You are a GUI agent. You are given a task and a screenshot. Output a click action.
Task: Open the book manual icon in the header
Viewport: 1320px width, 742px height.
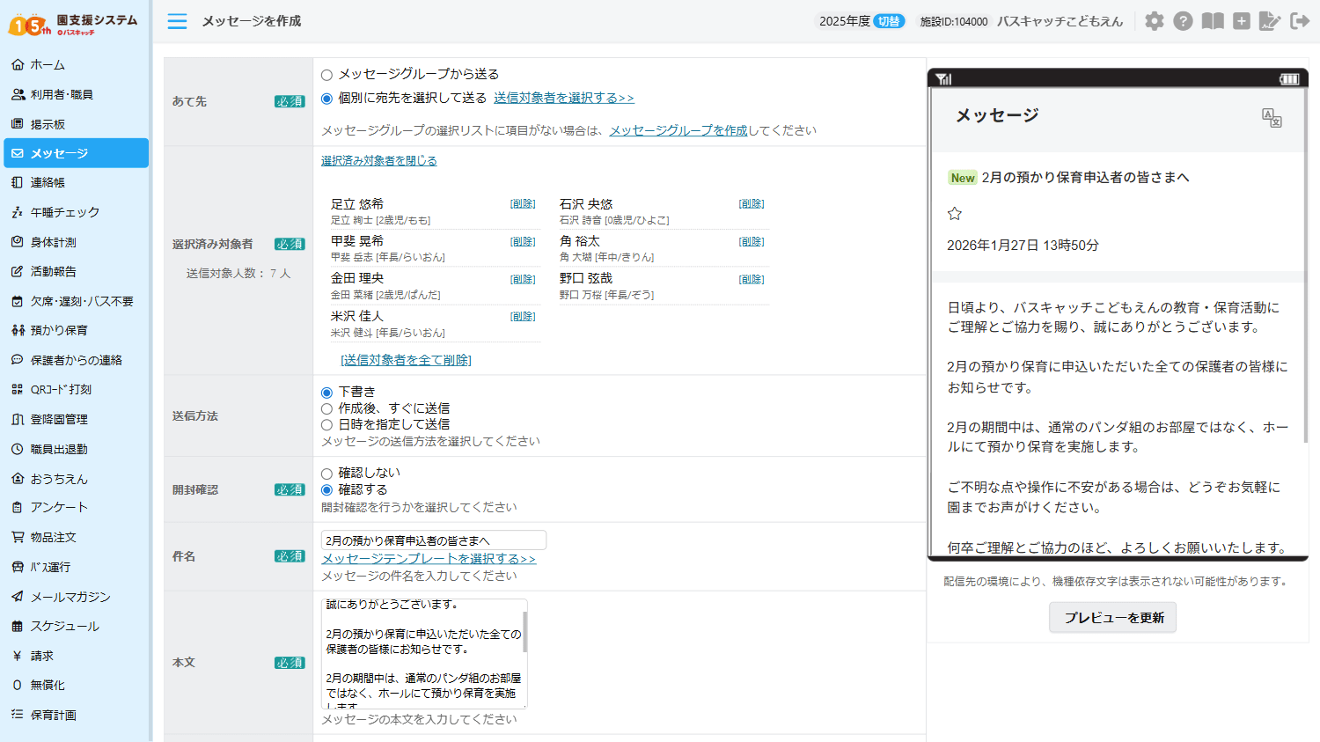click(1212, 20)
